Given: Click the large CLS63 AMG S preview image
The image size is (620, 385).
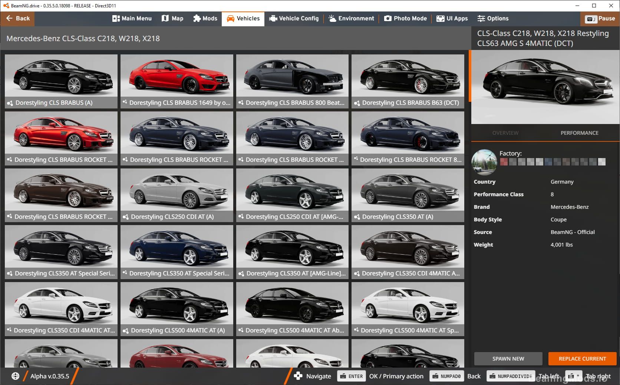Looking at the screenshot, I should [545, 87].
